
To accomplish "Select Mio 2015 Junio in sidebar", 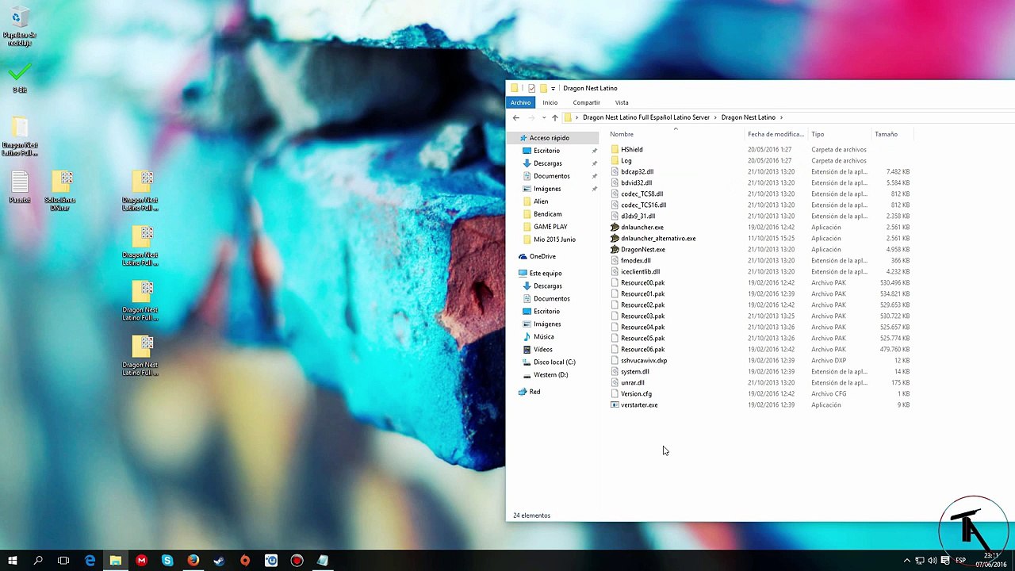I will [554, 240].
